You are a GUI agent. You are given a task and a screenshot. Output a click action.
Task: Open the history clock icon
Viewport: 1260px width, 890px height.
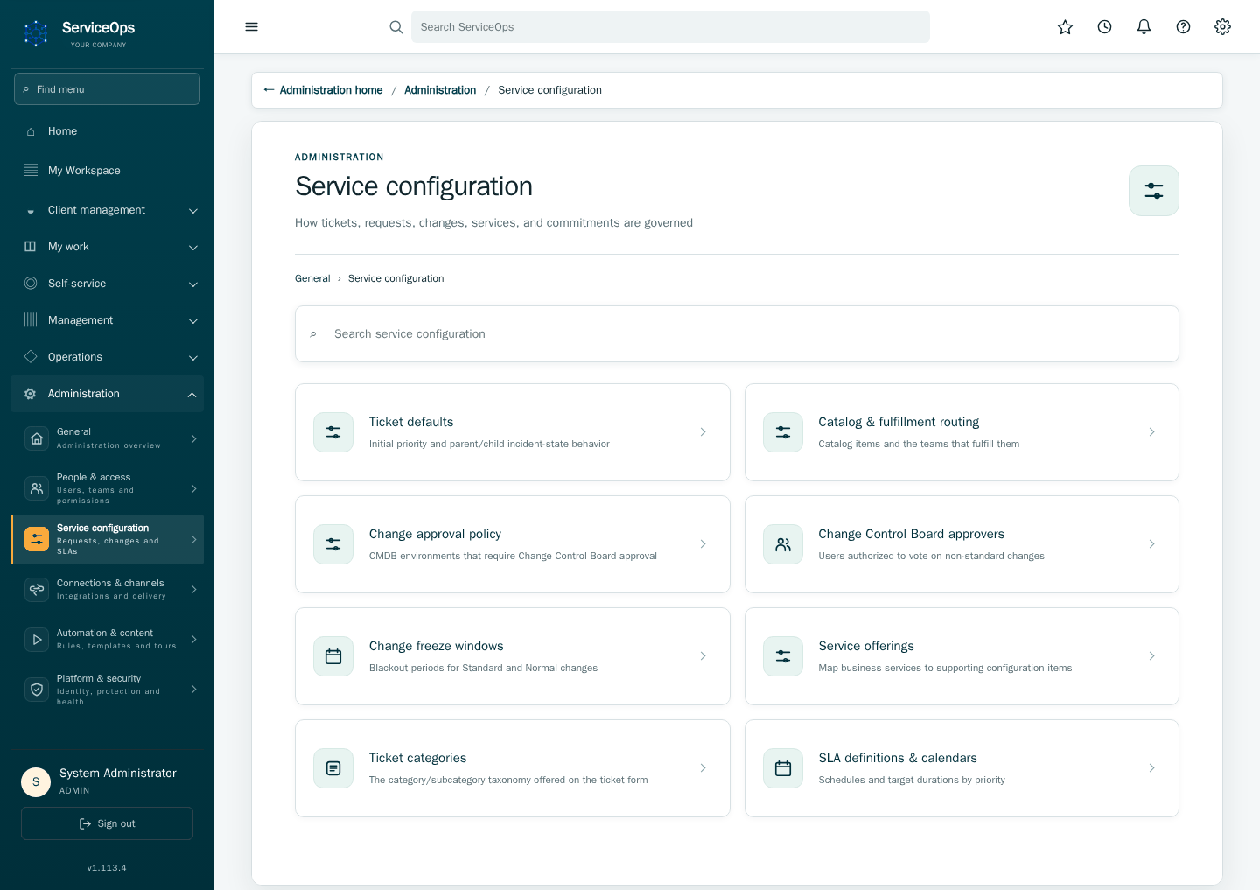[x=1104, y=27]
